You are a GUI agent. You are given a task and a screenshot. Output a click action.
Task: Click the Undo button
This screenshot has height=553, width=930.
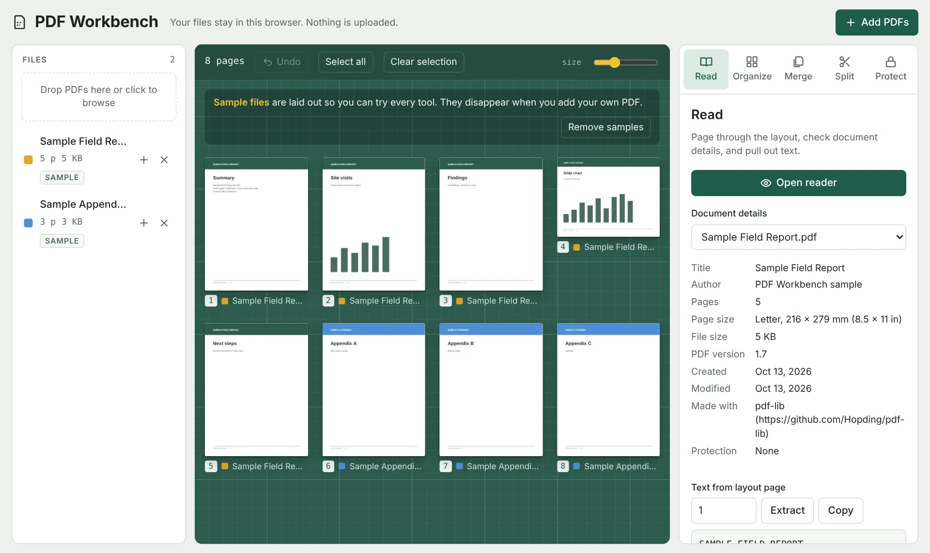click(281, 62)
